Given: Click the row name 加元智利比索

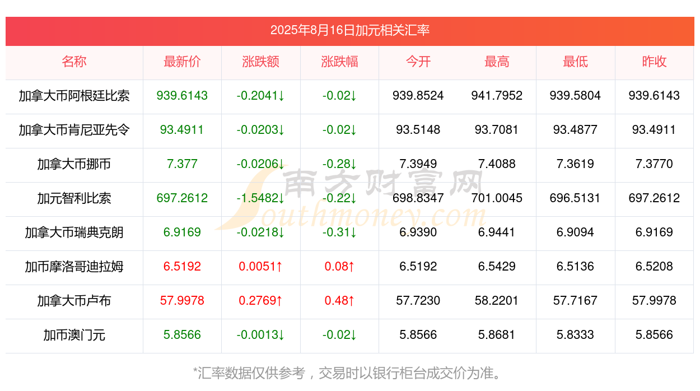Looking at the screenshot, I should point(74,198).
